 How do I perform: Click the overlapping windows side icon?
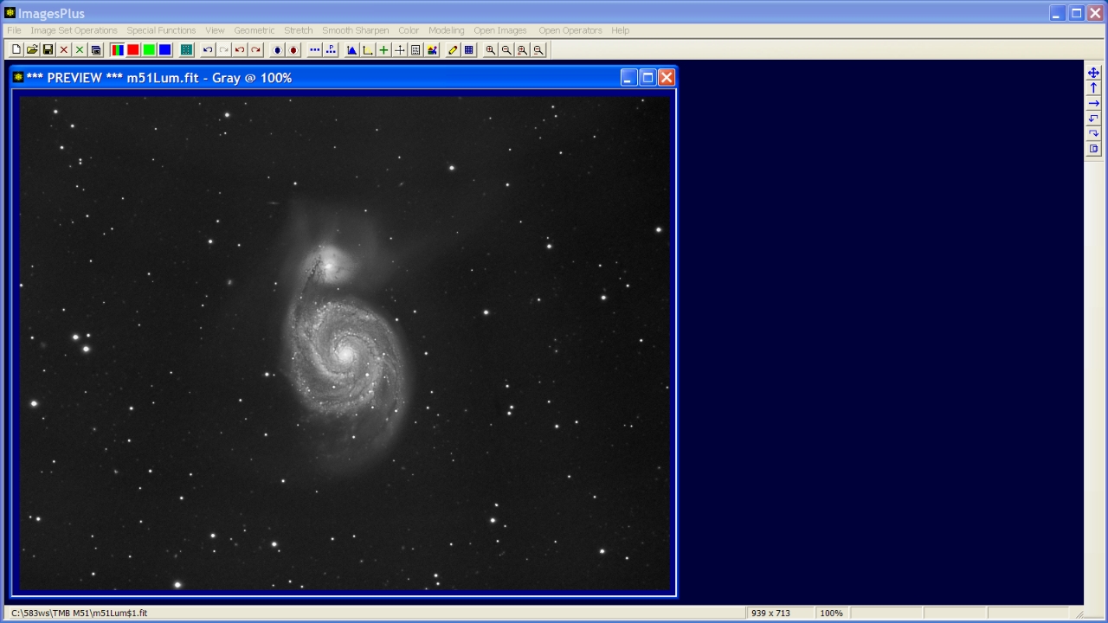click(1093, 149)
